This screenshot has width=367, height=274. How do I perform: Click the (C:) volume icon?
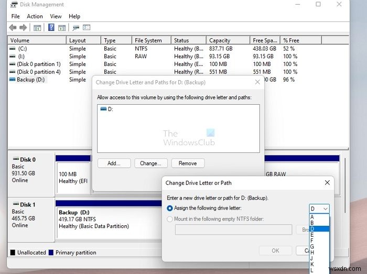[x=12, y=49]
